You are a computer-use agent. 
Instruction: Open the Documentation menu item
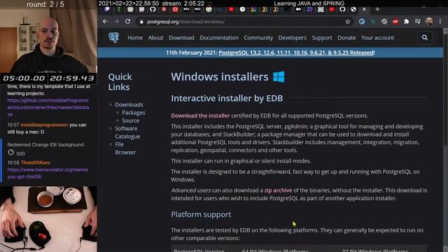pos(219,38)
